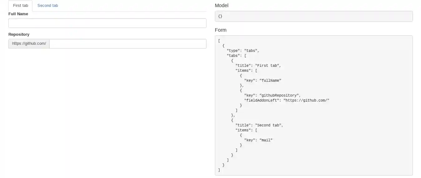Click the "title": "First tab" JSON line
Screen dimensions: 421x178
[x=258, y=66]
